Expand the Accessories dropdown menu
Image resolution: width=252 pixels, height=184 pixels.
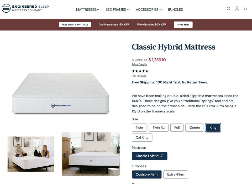(x=149, y=10)
